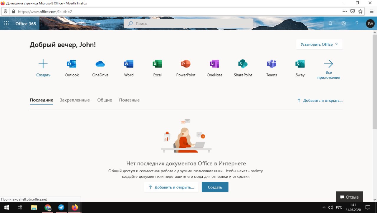Switch to Общие tab
The image size is (377, 213).
105,100
